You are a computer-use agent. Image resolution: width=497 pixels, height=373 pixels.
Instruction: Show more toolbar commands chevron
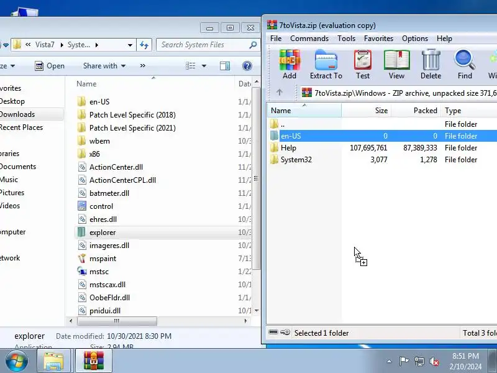tap(143, 66)
